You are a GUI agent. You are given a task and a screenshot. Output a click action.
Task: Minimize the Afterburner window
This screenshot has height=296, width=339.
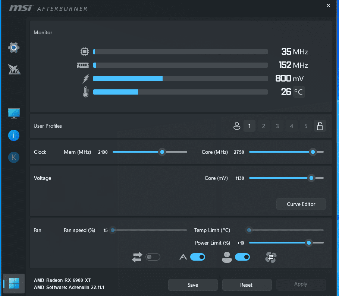point(313,5)
